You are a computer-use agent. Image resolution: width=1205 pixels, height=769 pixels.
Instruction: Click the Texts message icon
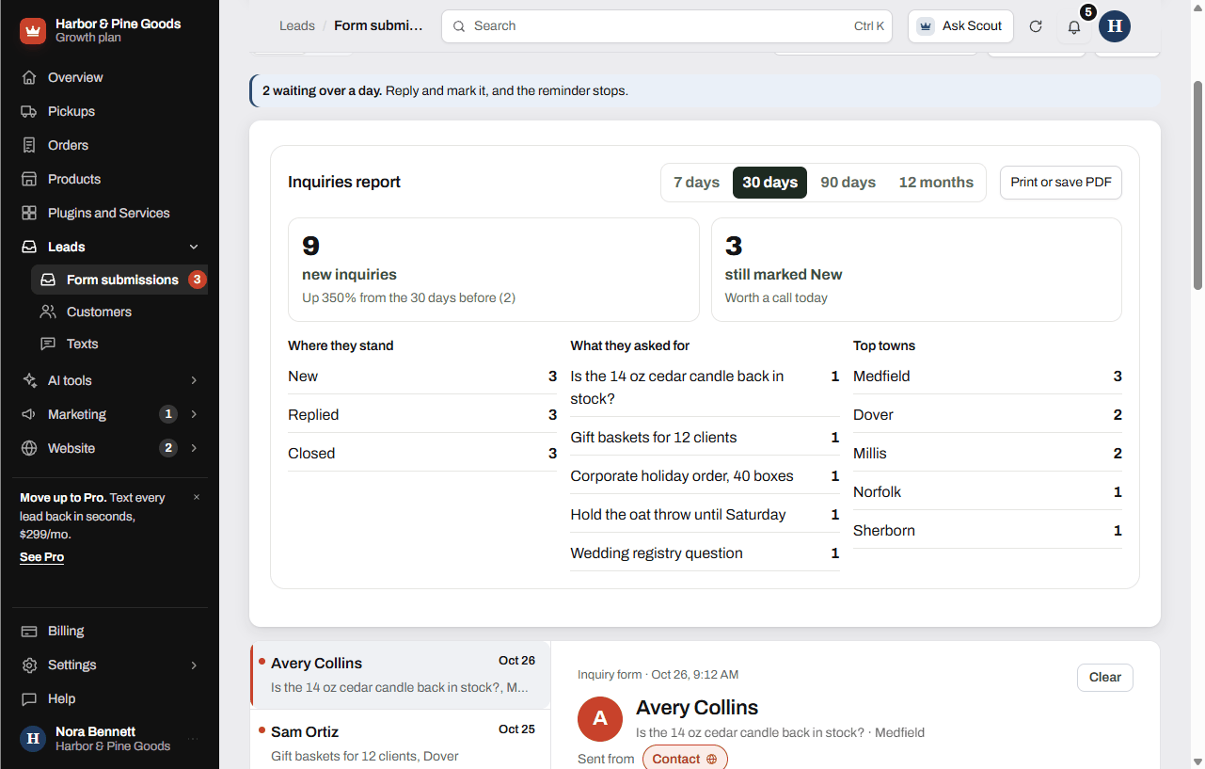48,344
